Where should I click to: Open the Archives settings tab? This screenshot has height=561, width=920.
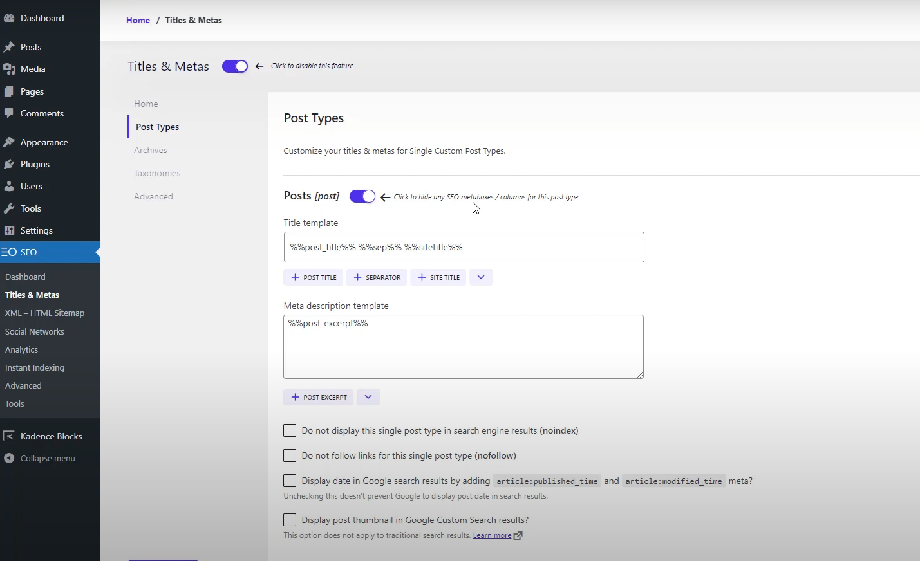151,150
